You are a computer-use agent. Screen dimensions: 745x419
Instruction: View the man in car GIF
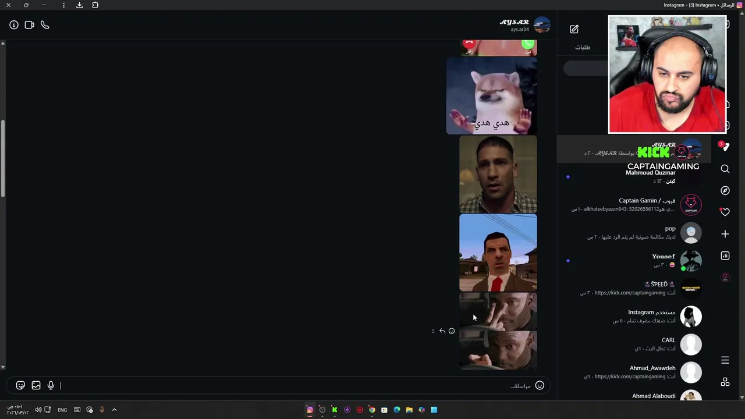[x=498, y=331]
